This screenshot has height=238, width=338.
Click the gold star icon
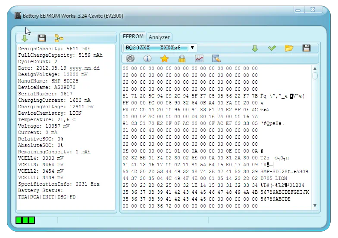[x=164, y=59]
